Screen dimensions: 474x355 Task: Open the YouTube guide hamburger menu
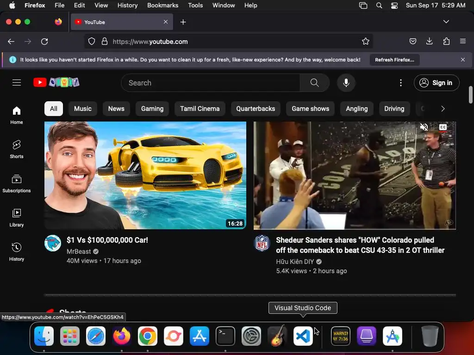click(17, 82)
